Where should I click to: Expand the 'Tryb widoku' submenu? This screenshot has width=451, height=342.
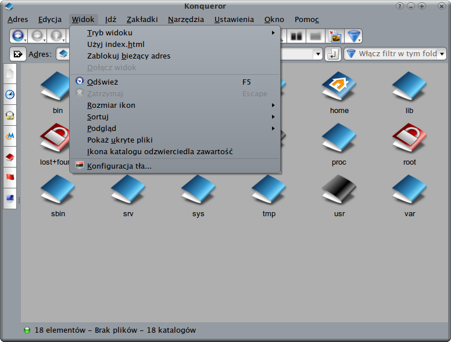coord(175,32)
